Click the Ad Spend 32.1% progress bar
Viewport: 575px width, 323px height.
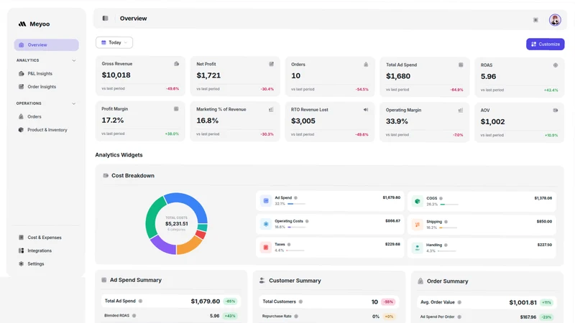[x=296, y=204]
